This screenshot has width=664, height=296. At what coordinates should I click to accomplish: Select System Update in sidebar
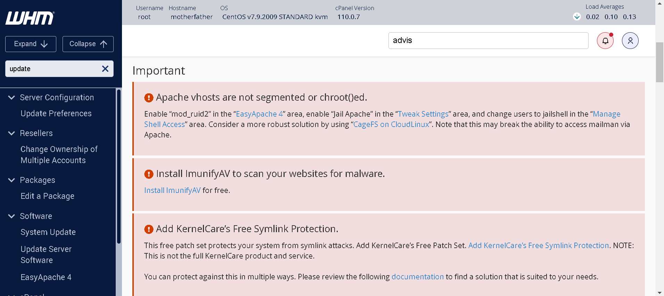tap(48, 232)
